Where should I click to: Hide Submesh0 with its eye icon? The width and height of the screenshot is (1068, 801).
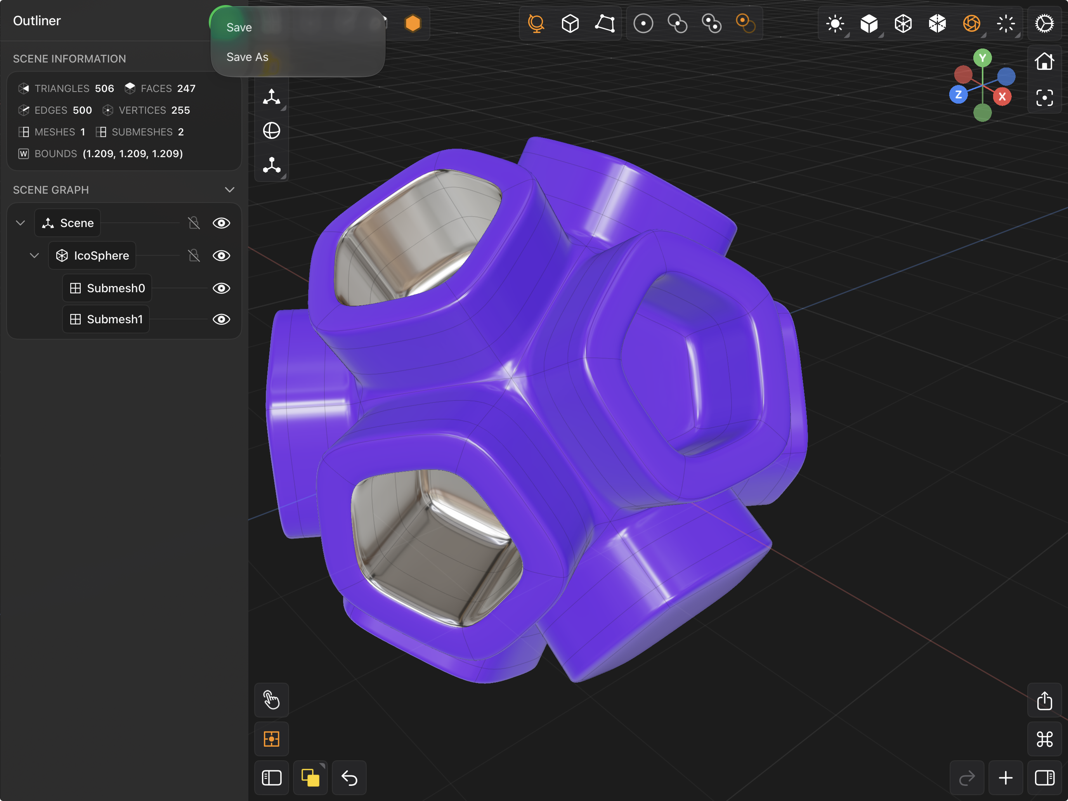(222, 288)
